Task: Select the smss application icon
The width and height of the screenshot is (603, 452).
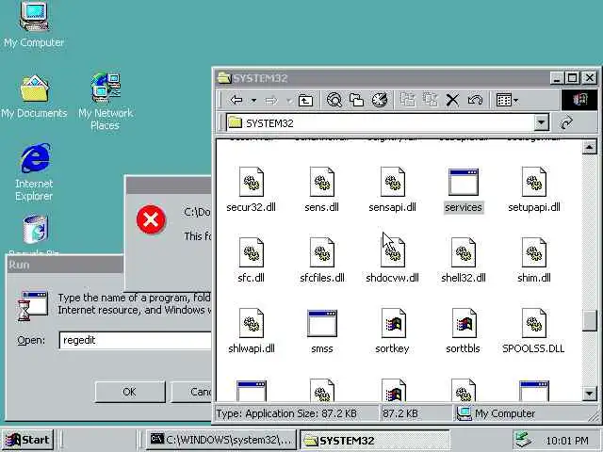Action: [322, 323]
